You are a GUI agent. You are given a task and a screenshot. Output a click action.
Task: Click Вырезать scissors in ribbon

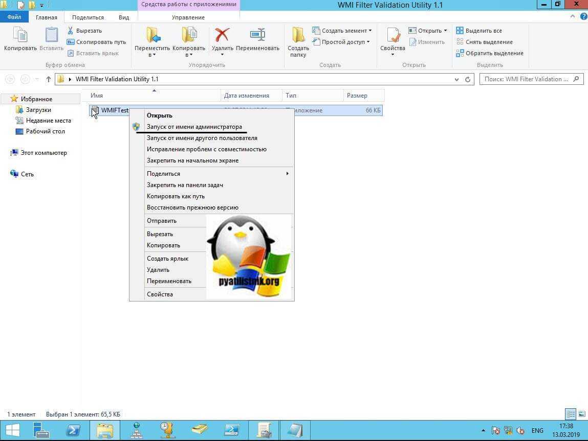click(85, 31)
